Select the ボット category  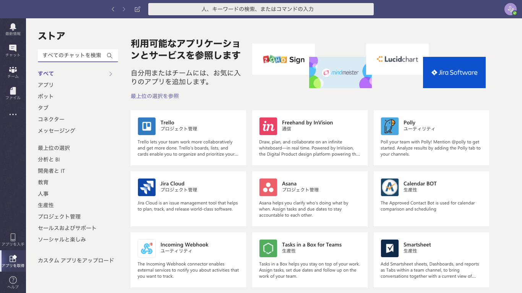[46, 97]
